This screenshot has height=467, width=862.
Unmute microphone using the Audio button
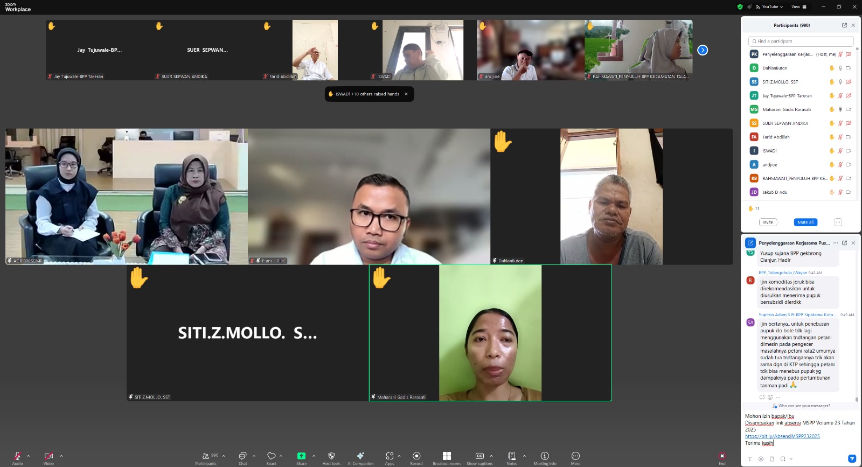coord(17,456)
